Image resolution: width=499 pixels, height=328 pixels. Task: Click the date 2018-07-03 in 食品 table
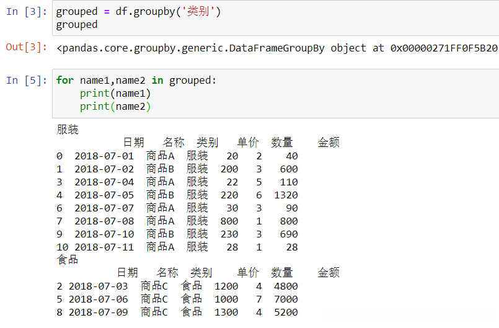point(99,286)
